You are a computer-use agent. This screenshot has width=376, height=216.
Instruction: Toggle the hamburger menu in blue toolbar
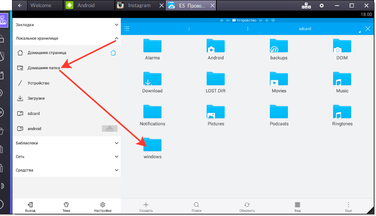pos(127,29)
